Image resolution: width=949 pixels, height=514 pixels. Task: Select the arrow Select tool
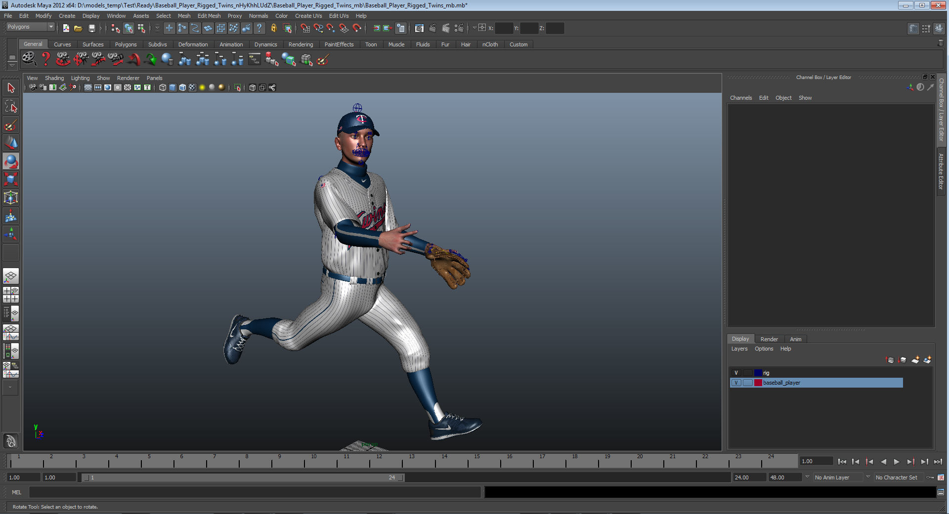coord(11,88)
